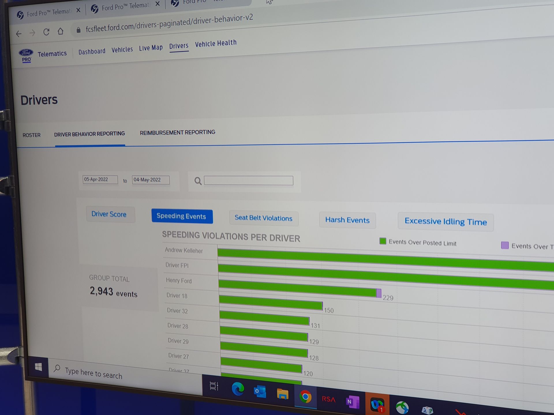Click the browser home icon
Image resolution: width=554 pixels, height=415 pixels.
(60, 31)
